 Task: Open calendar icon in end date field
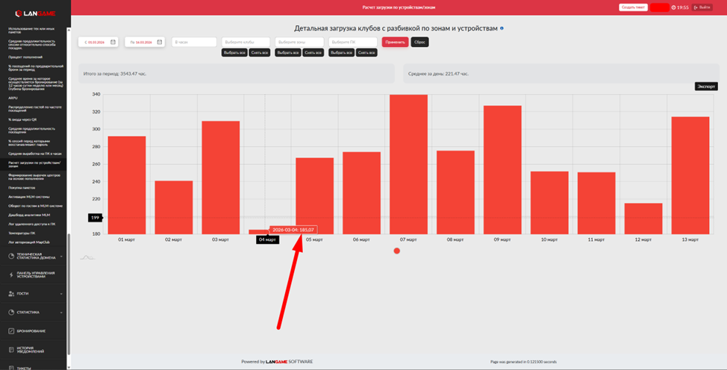(x=159, y=43)
